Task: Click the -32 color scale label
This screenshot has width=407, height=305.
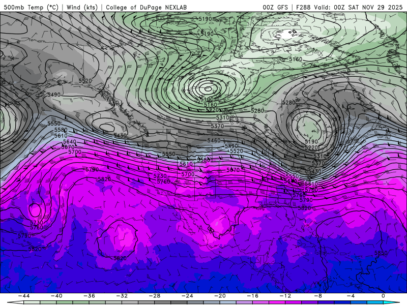Action: (x=122, y=296)
